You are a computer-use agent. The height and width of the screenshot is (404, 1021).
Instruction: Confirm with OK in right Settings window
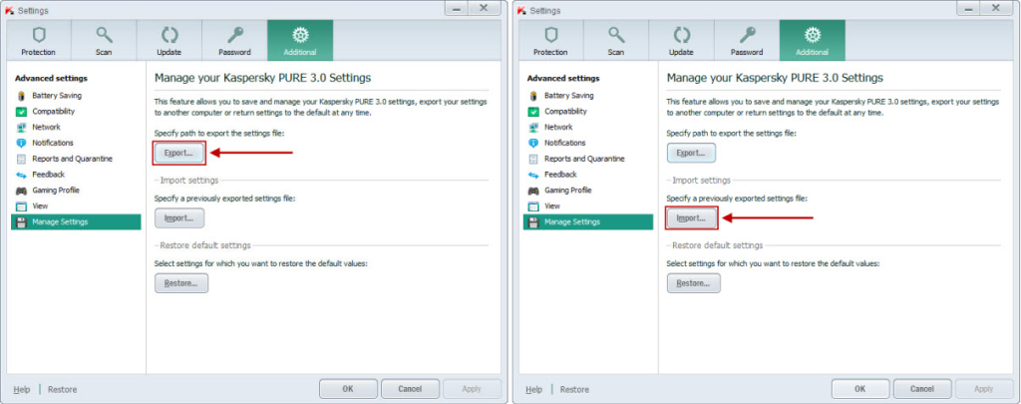pyautogui.click(x=860, y=389)
